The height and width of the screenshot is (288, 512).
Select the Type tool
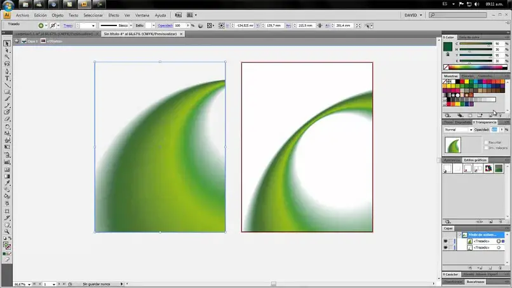7,78
